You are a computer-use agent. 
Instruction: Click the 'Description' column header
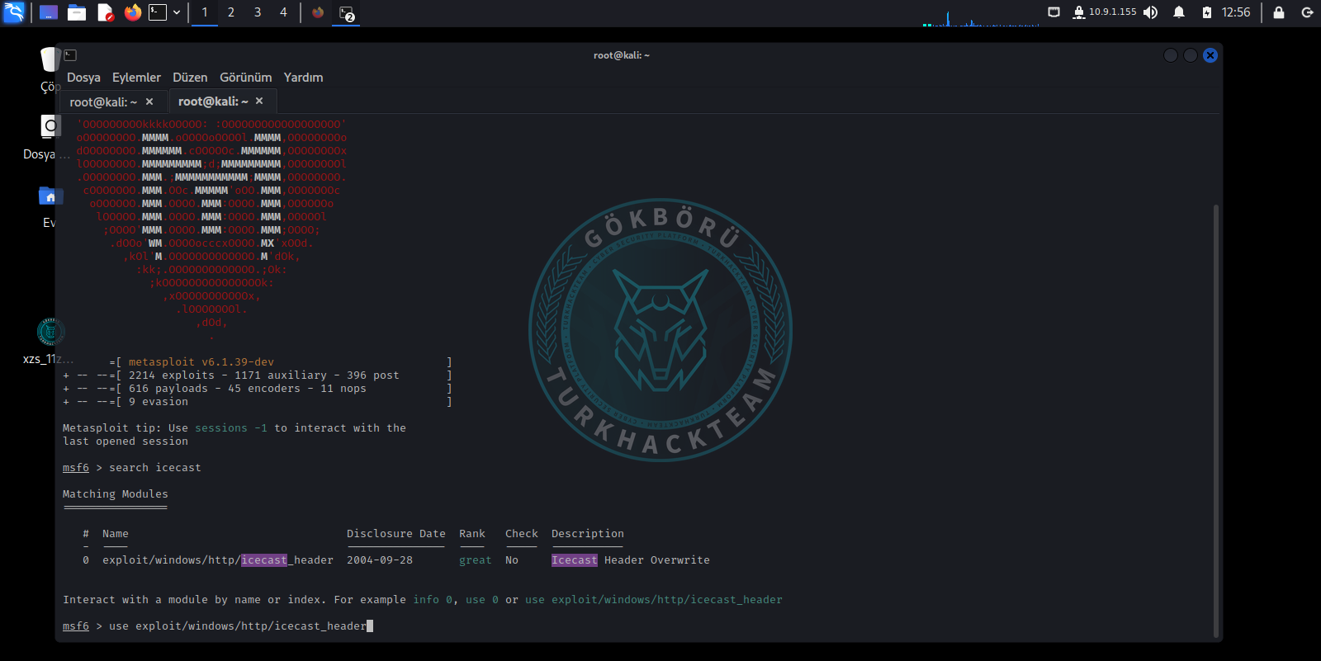point(588,534)
